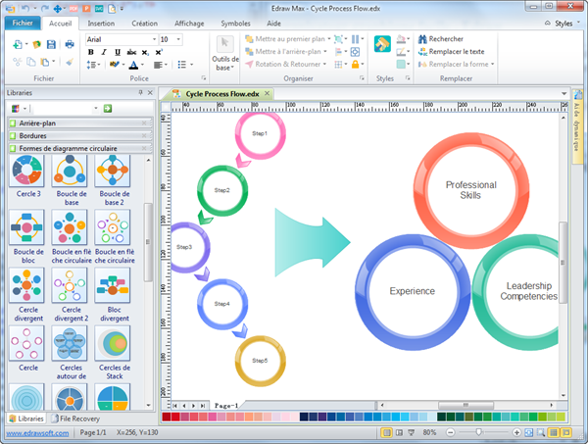Switch to the Insertion ribbon tab
The image size is (588, 444).
(x=100, y=21)
